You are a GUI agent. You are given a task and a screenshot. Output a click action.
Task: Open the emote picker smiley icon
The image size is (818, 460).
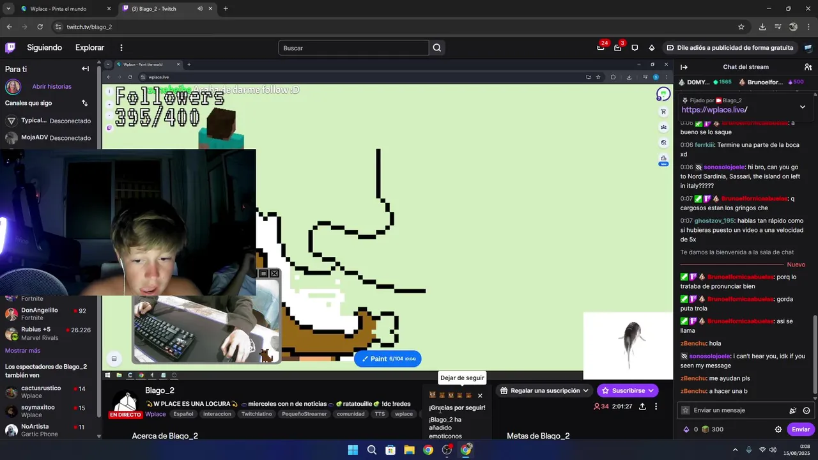pyautogui.click(x=806, y=410)
